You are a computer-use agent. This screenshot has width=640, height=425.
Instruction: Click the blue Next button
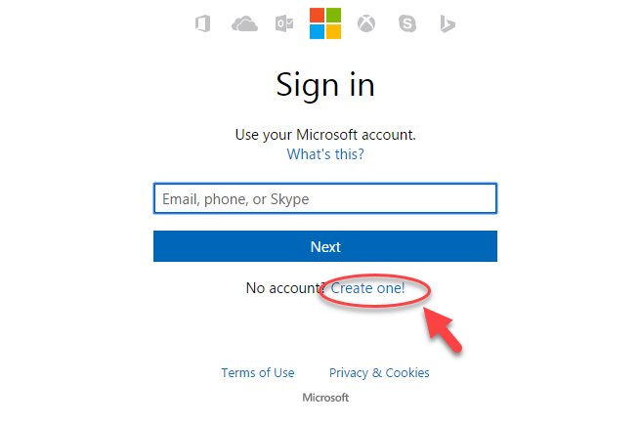point(325,246)
